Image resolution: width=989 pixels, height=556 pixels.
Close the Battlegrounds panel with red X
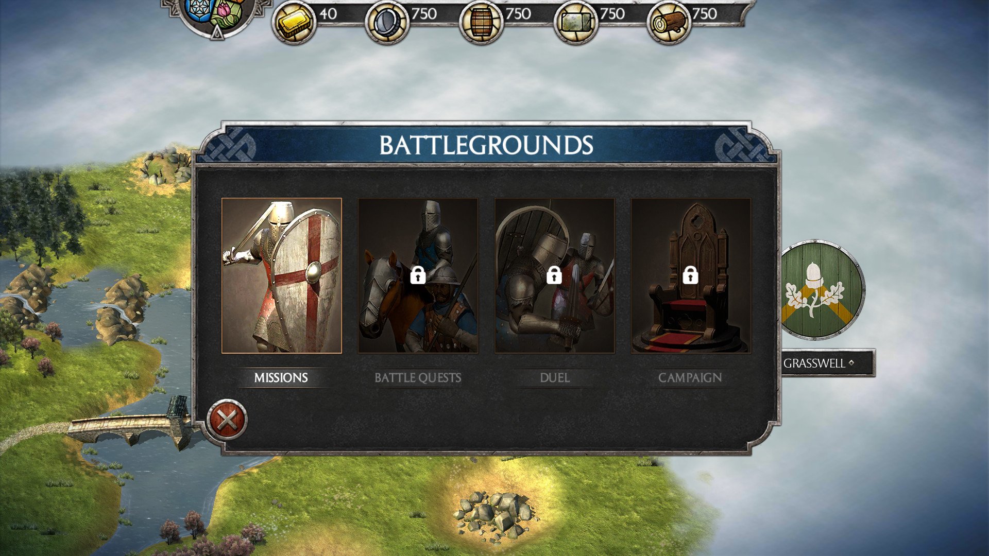(227, 420)
